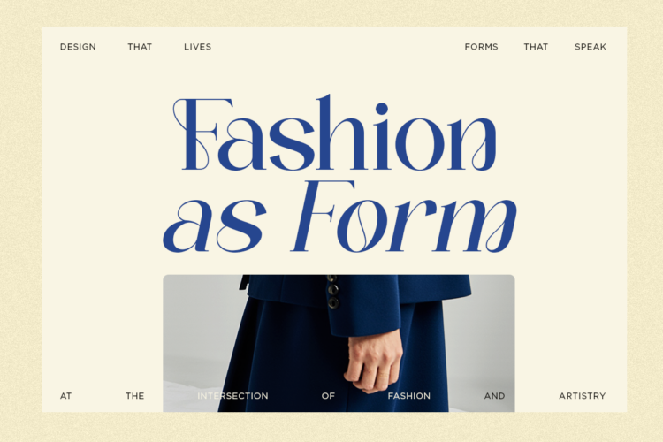Click the AT word in footer line
This screenshot has width=663, height=442.
[x=65, y=396]
